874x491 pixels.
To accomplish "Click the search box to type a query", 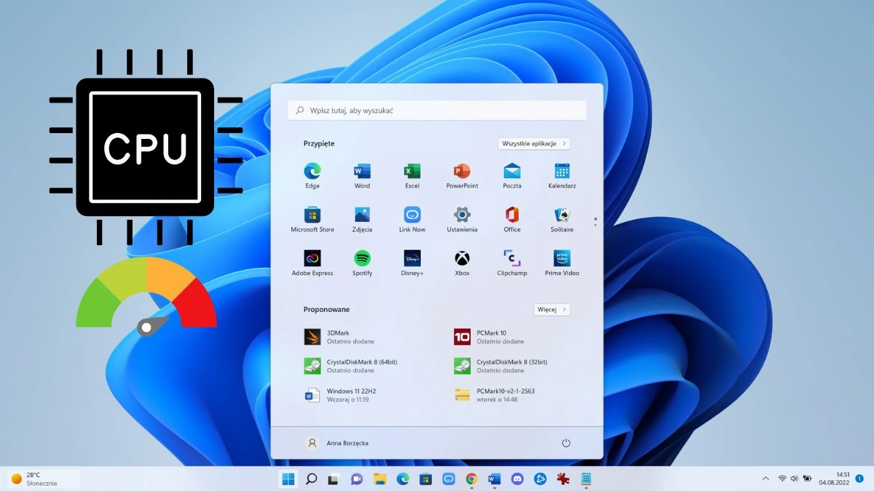I will [x=437, y=110].
